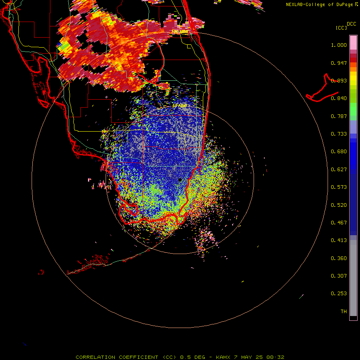This screenshot has height=360, width=360.
Task: Select the 1.000 scale value
Action: click(339, 45)
